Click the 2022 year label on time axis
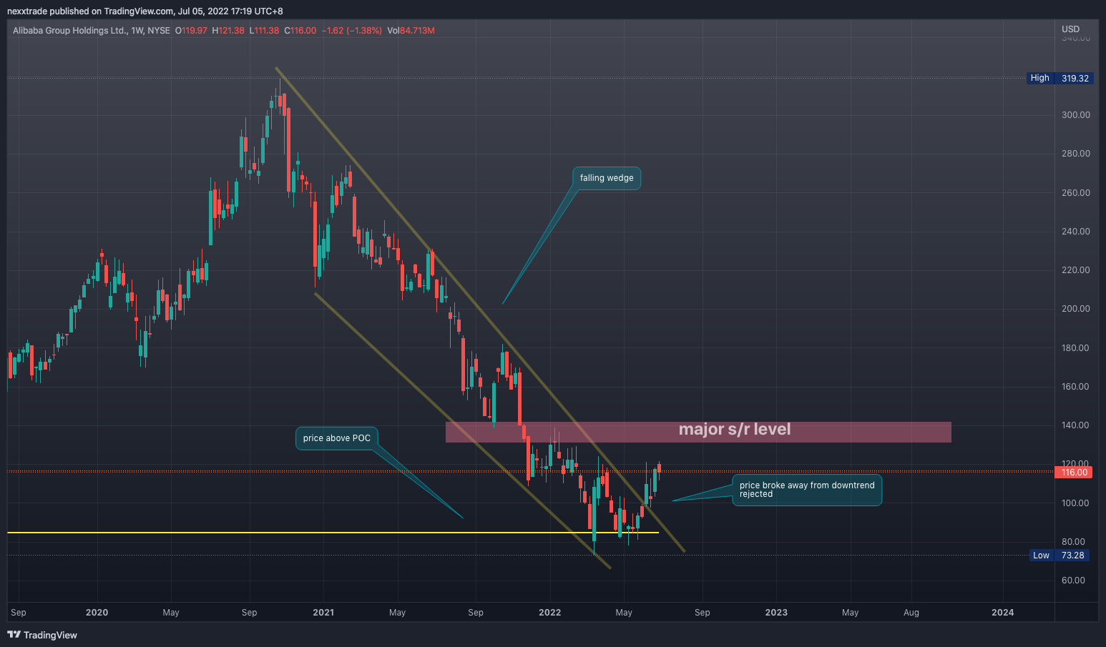The height and width of the screenshot is (647, 1106). (549, 613)
